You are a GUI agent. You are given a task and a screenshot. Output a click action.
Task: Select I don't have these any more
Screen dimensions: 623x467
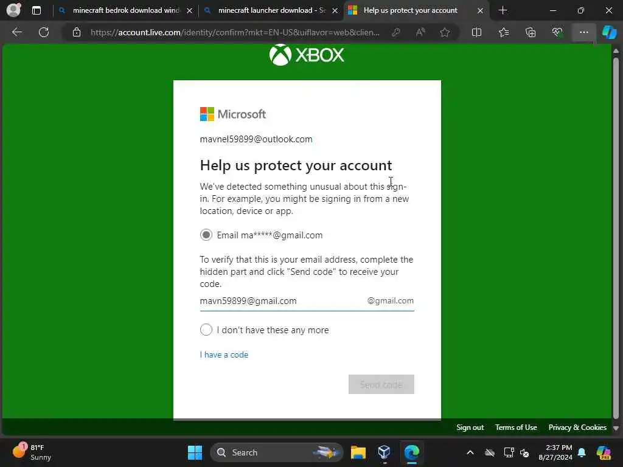click(206, 330)
